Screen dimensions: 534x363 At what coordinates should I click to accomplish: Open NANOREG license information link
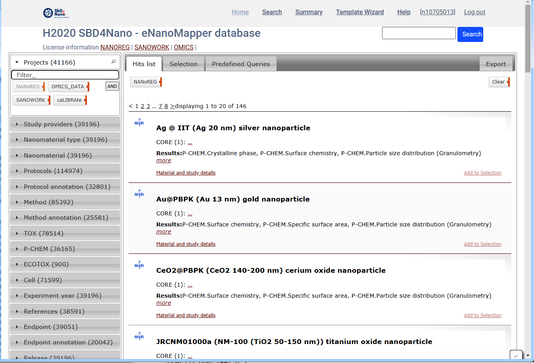pyautogui.click(x=115, y=47)
